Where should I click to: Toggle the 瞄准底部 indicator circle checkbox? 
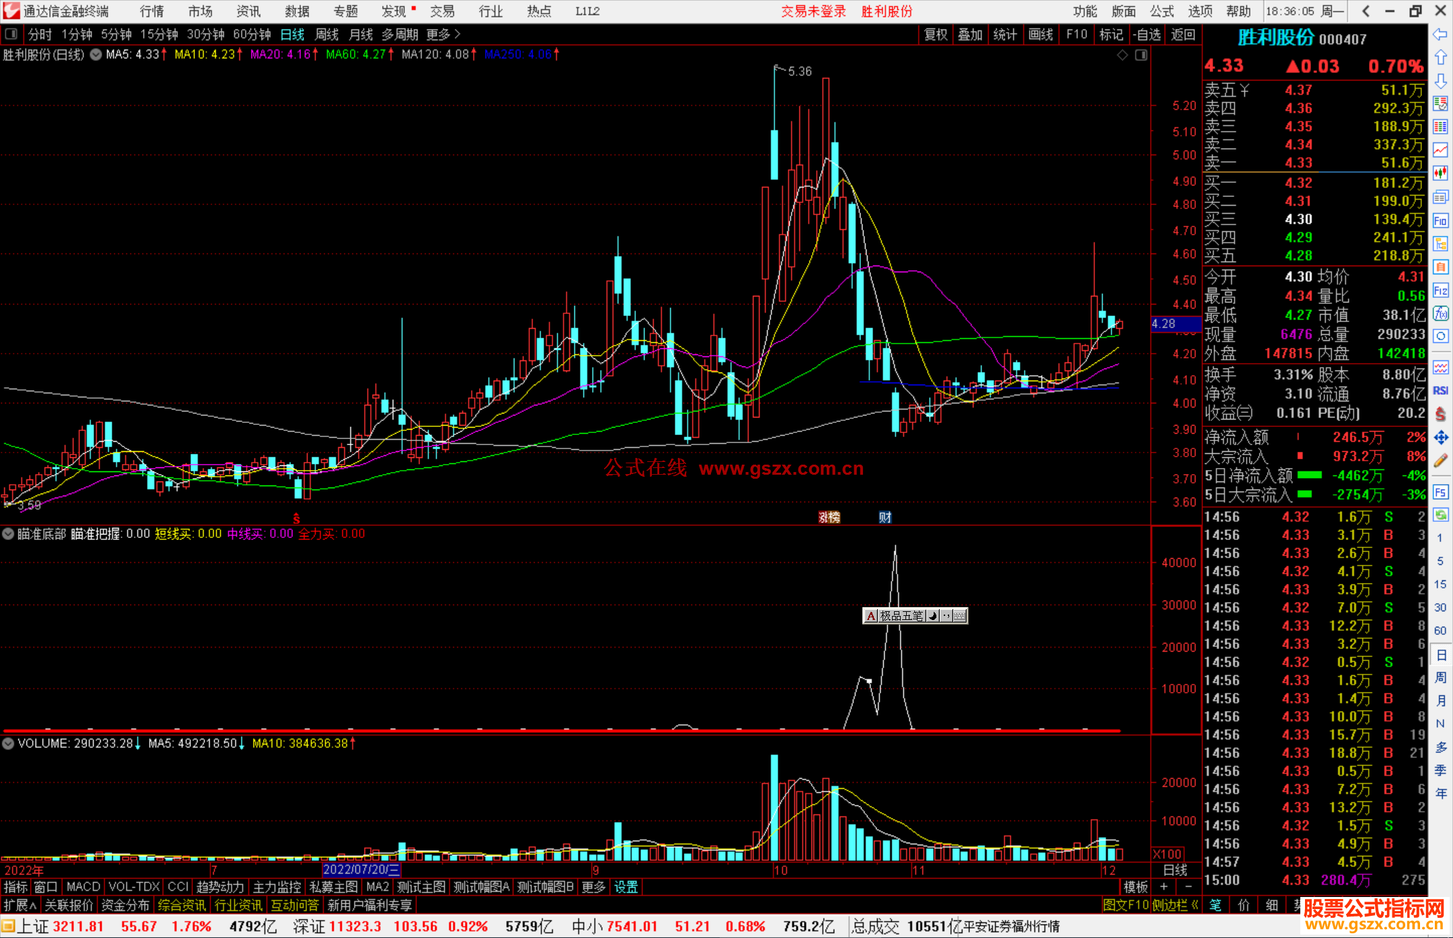pyautogui.click(x=8, y=534)
